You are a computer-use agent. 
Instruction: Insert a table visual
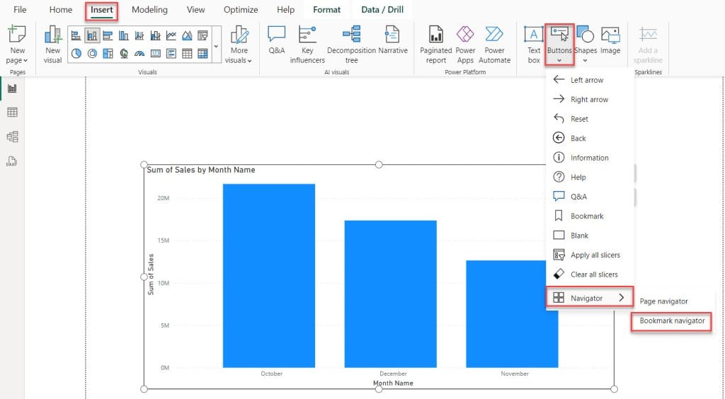(x=187, y=54)
